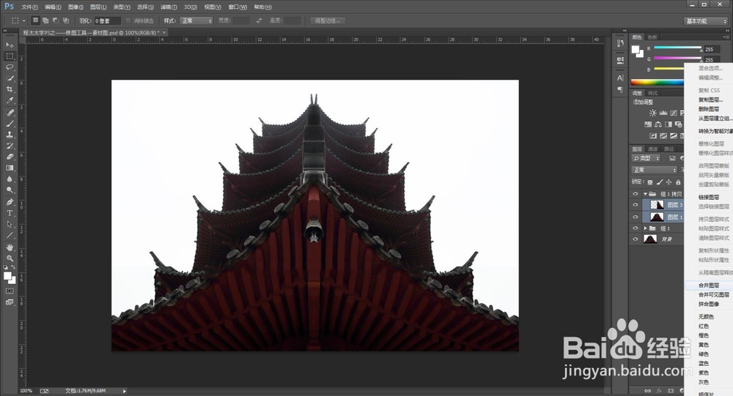The height and width of the screenshot is (396, 733).
Task: Open the 样式 dropdown in options bar
Action: [x=196, y=20]
